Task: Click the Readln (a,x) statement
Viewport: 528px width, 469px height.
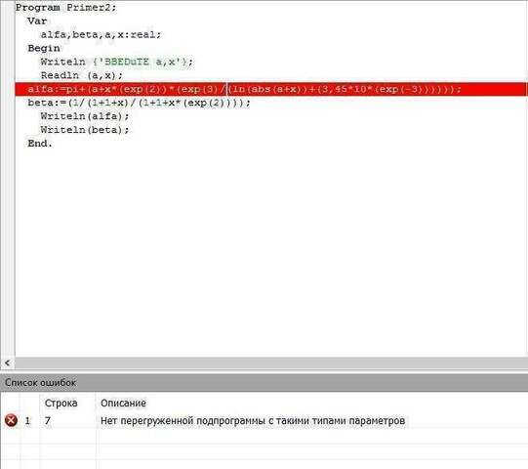Action: point(82,75)
